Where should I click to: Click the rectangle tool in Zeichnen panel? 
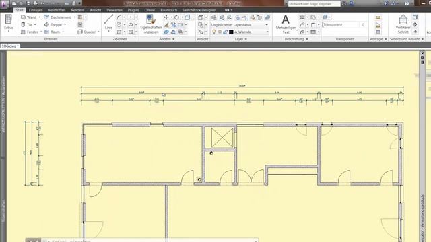[119, 32]
